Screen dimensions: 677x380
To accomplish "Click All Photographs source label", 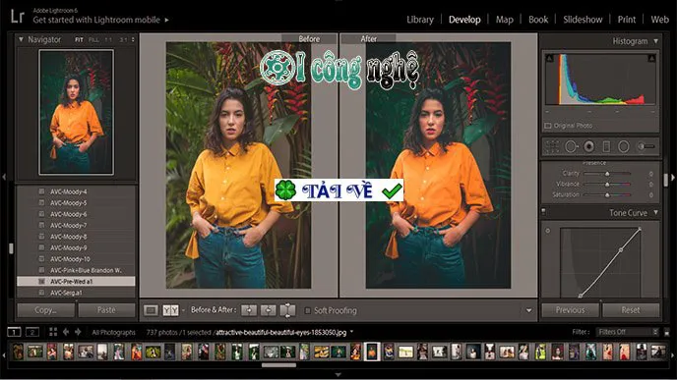I will point(113,332).
